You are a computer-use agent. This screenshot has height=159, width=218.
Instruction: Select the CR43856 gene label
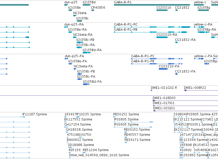[98, 8]
